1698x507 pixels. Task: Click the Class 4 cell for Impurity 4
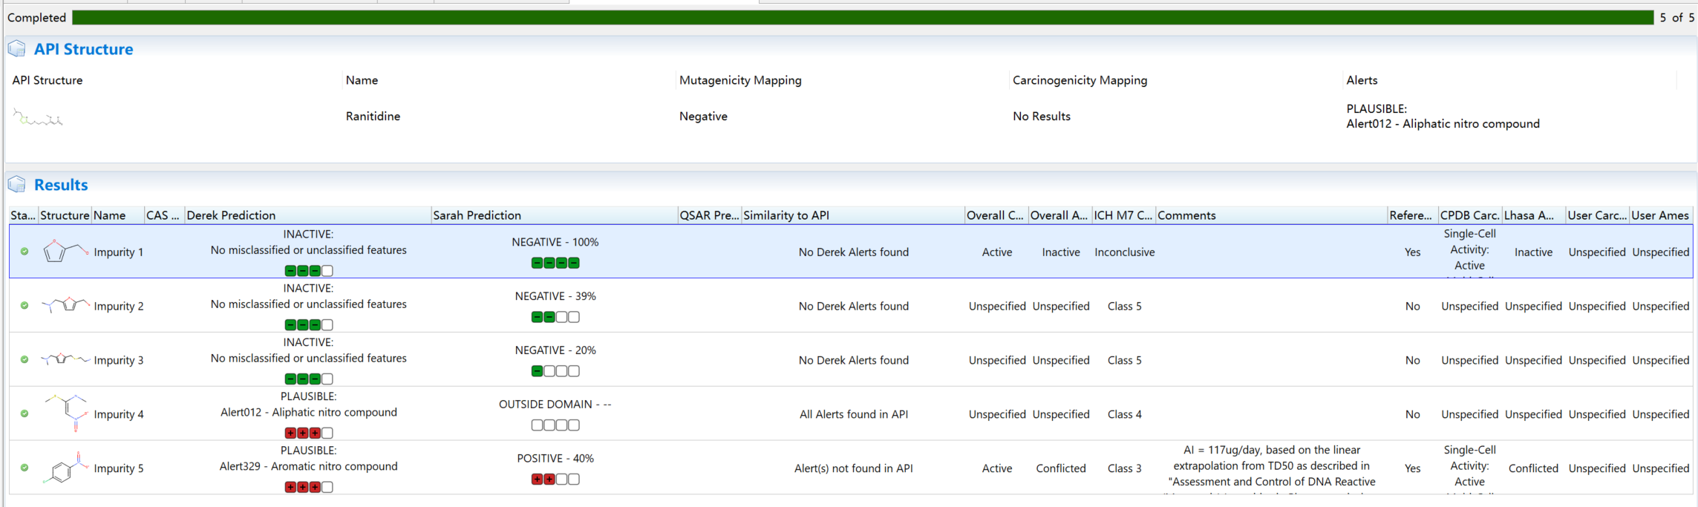click(1124, 415)
